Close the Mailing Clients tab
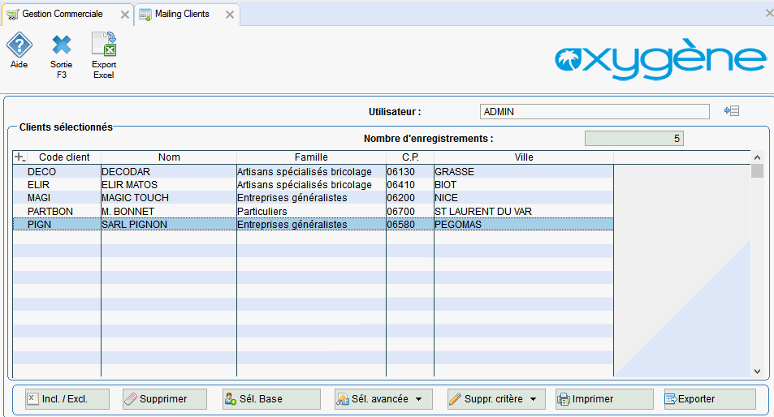Image resolution: width=774 pixels, height=417 pixels. 230,15
